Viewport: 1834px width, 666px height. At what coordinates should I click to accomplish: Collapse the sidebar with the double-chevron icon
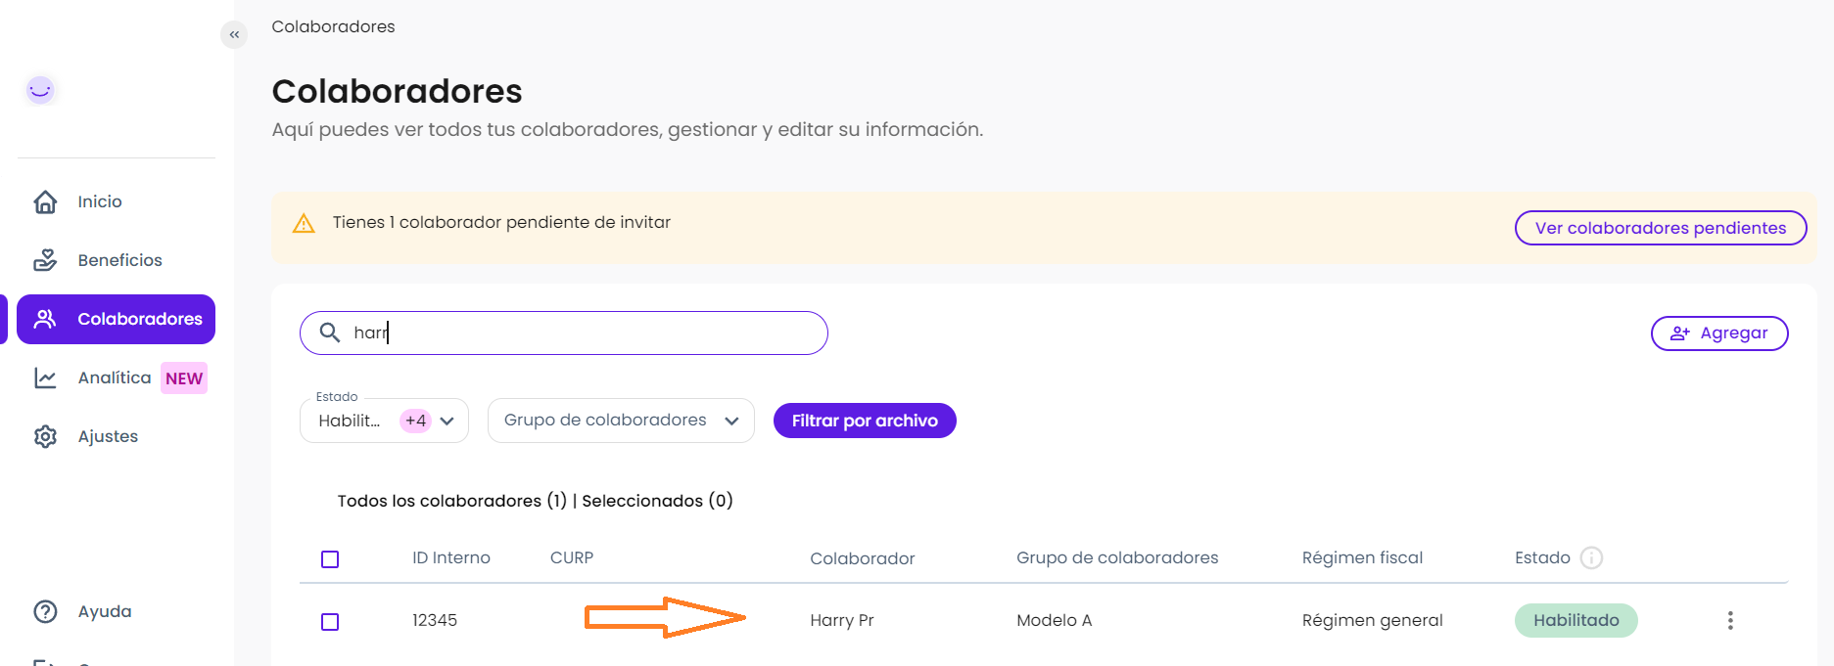(234, 35)
